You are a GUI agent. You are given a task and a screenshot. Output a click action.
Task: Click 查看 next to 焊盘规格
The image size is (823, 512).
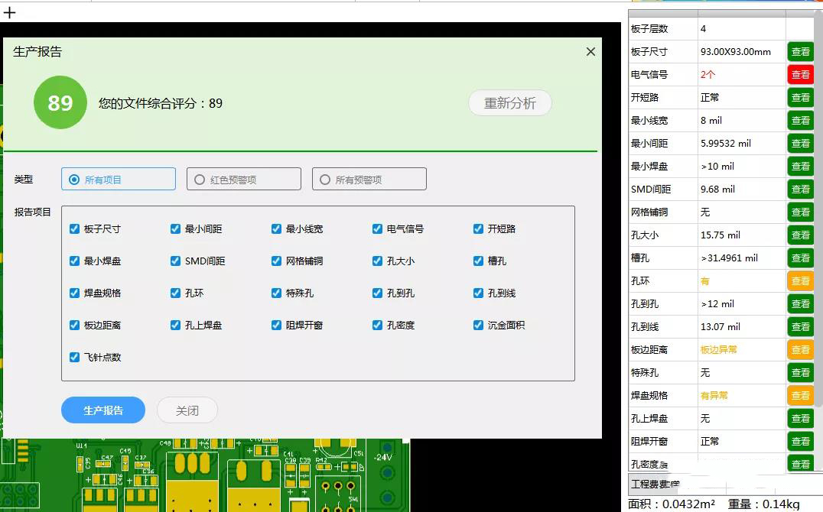click(x=800, y=395)
